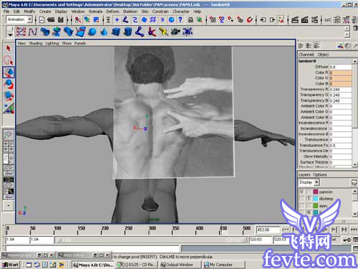Open the shelf tab selector arrow

click(10, 35)
